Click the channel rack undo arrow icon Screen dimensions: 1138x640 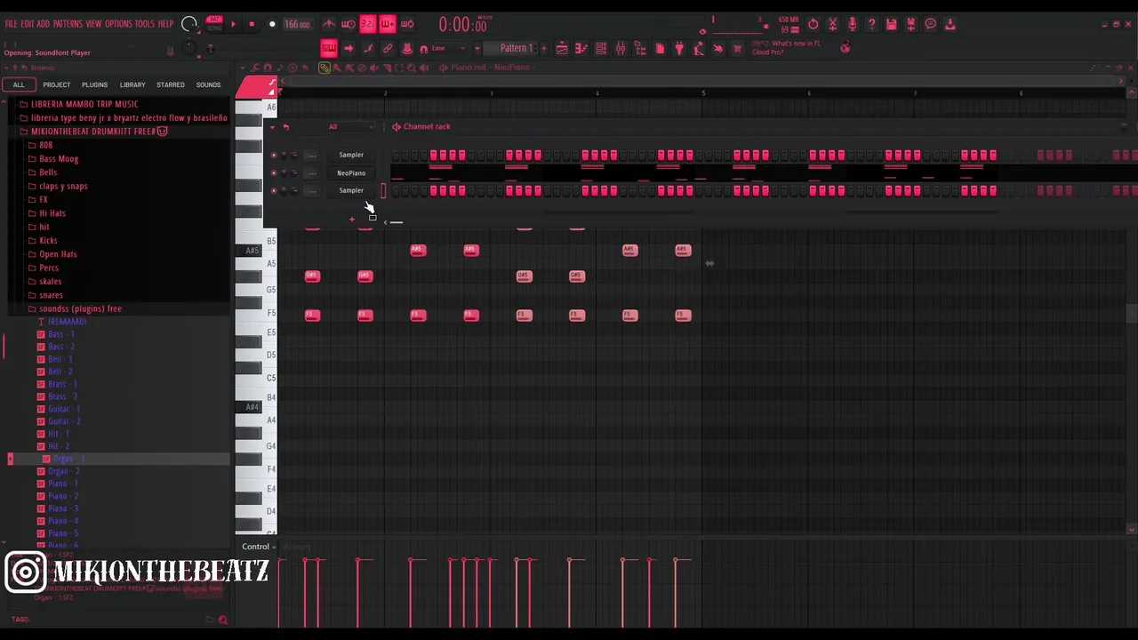[285, 126]
